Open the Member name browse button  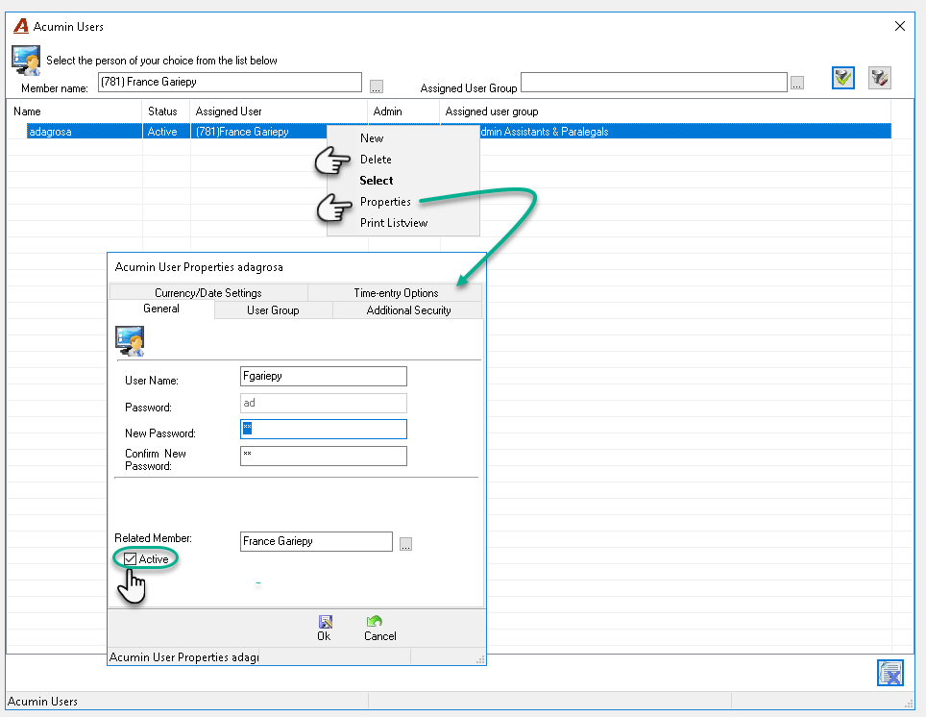(x=377, y=87)
